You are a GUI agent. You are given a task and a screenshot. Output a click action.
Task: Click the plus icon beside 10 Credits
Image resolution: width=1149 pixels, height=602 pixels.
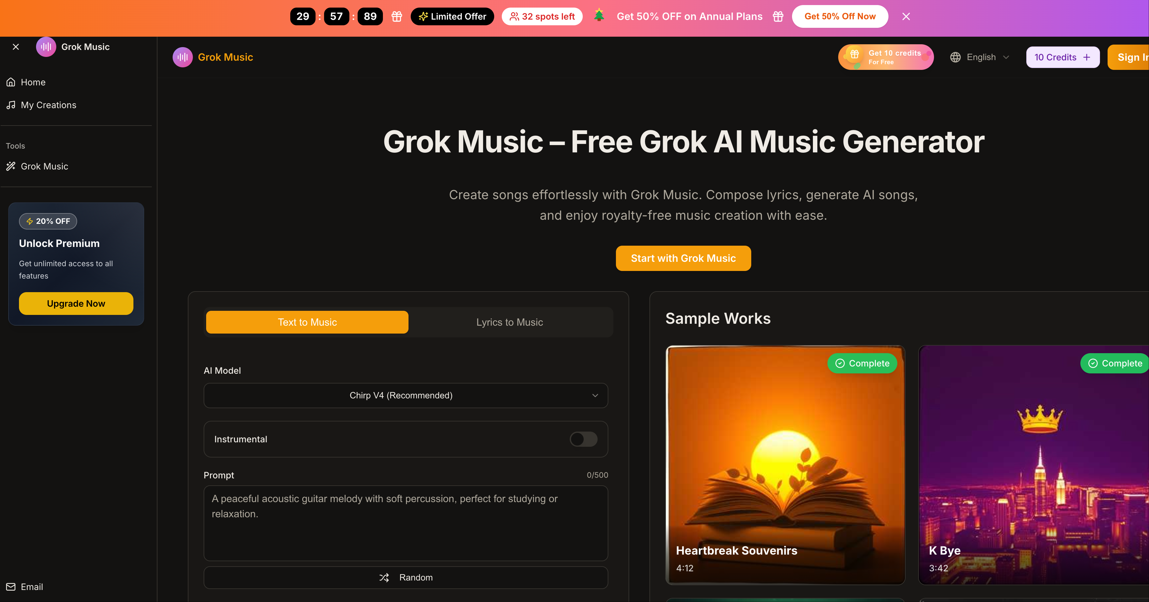[1086, 57]
